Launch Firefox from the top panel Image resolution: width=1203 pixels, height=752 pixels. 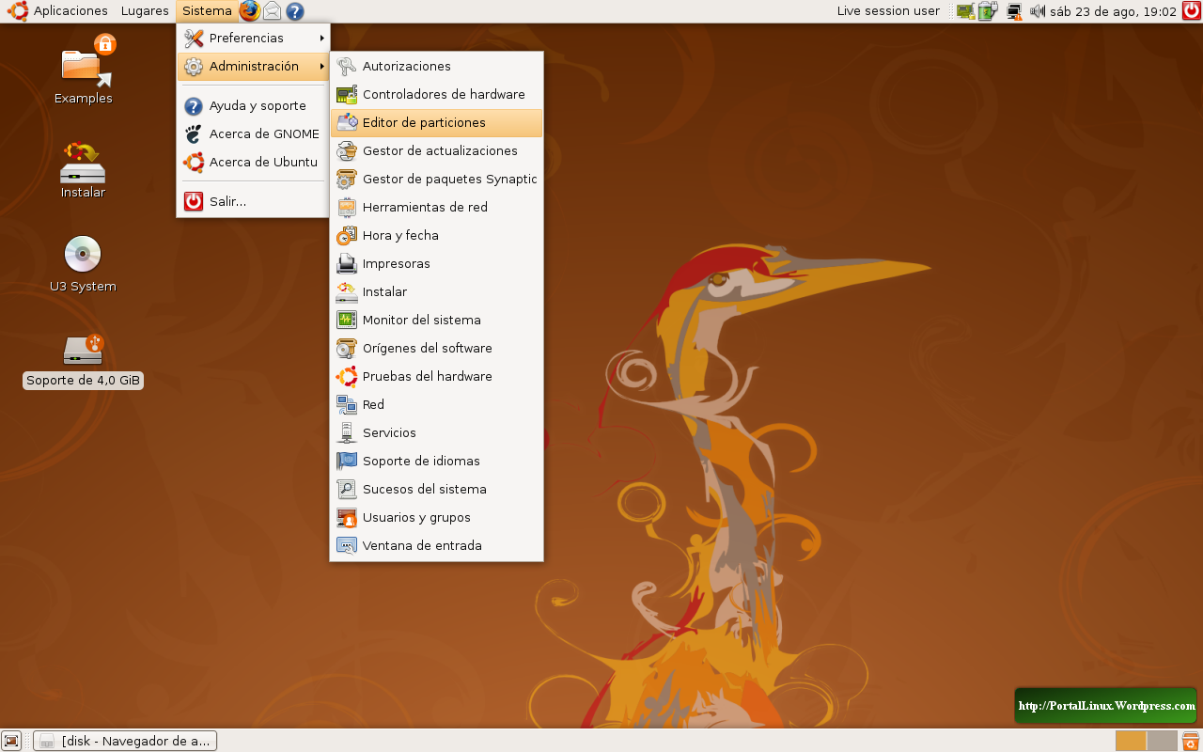[249, 11]
